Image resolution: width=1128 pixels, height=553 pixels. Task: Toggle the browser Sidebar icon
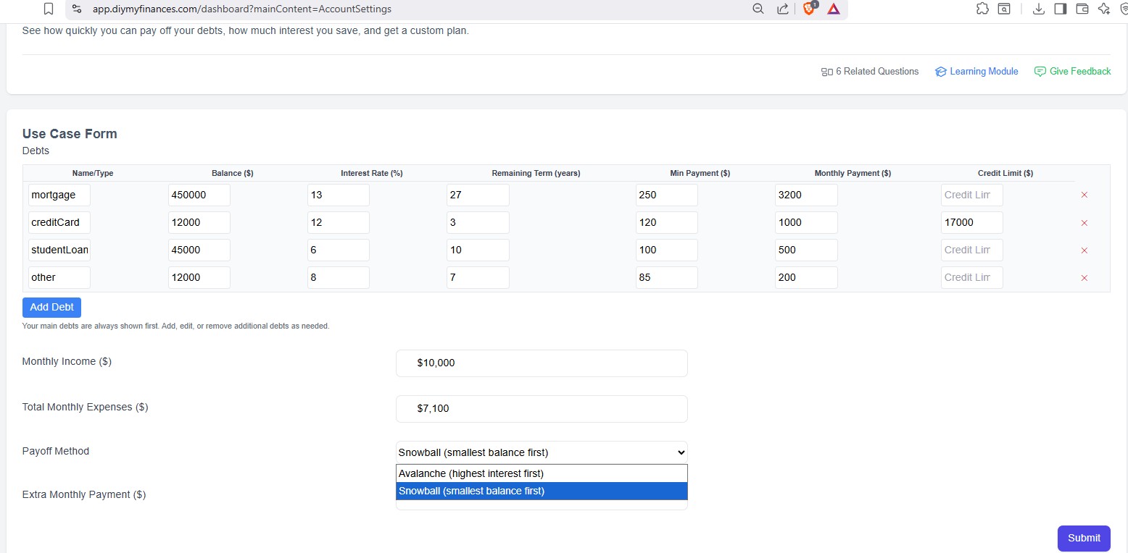coord(1061,9)
